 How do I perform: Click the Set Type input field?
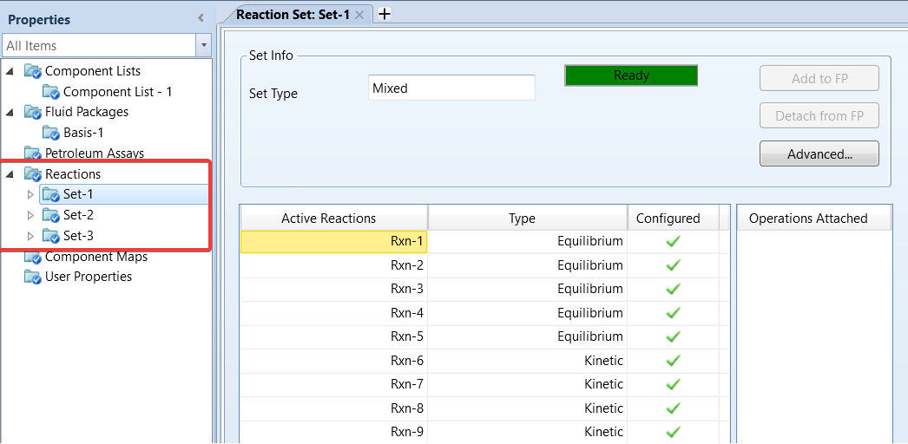pos(451,88)
